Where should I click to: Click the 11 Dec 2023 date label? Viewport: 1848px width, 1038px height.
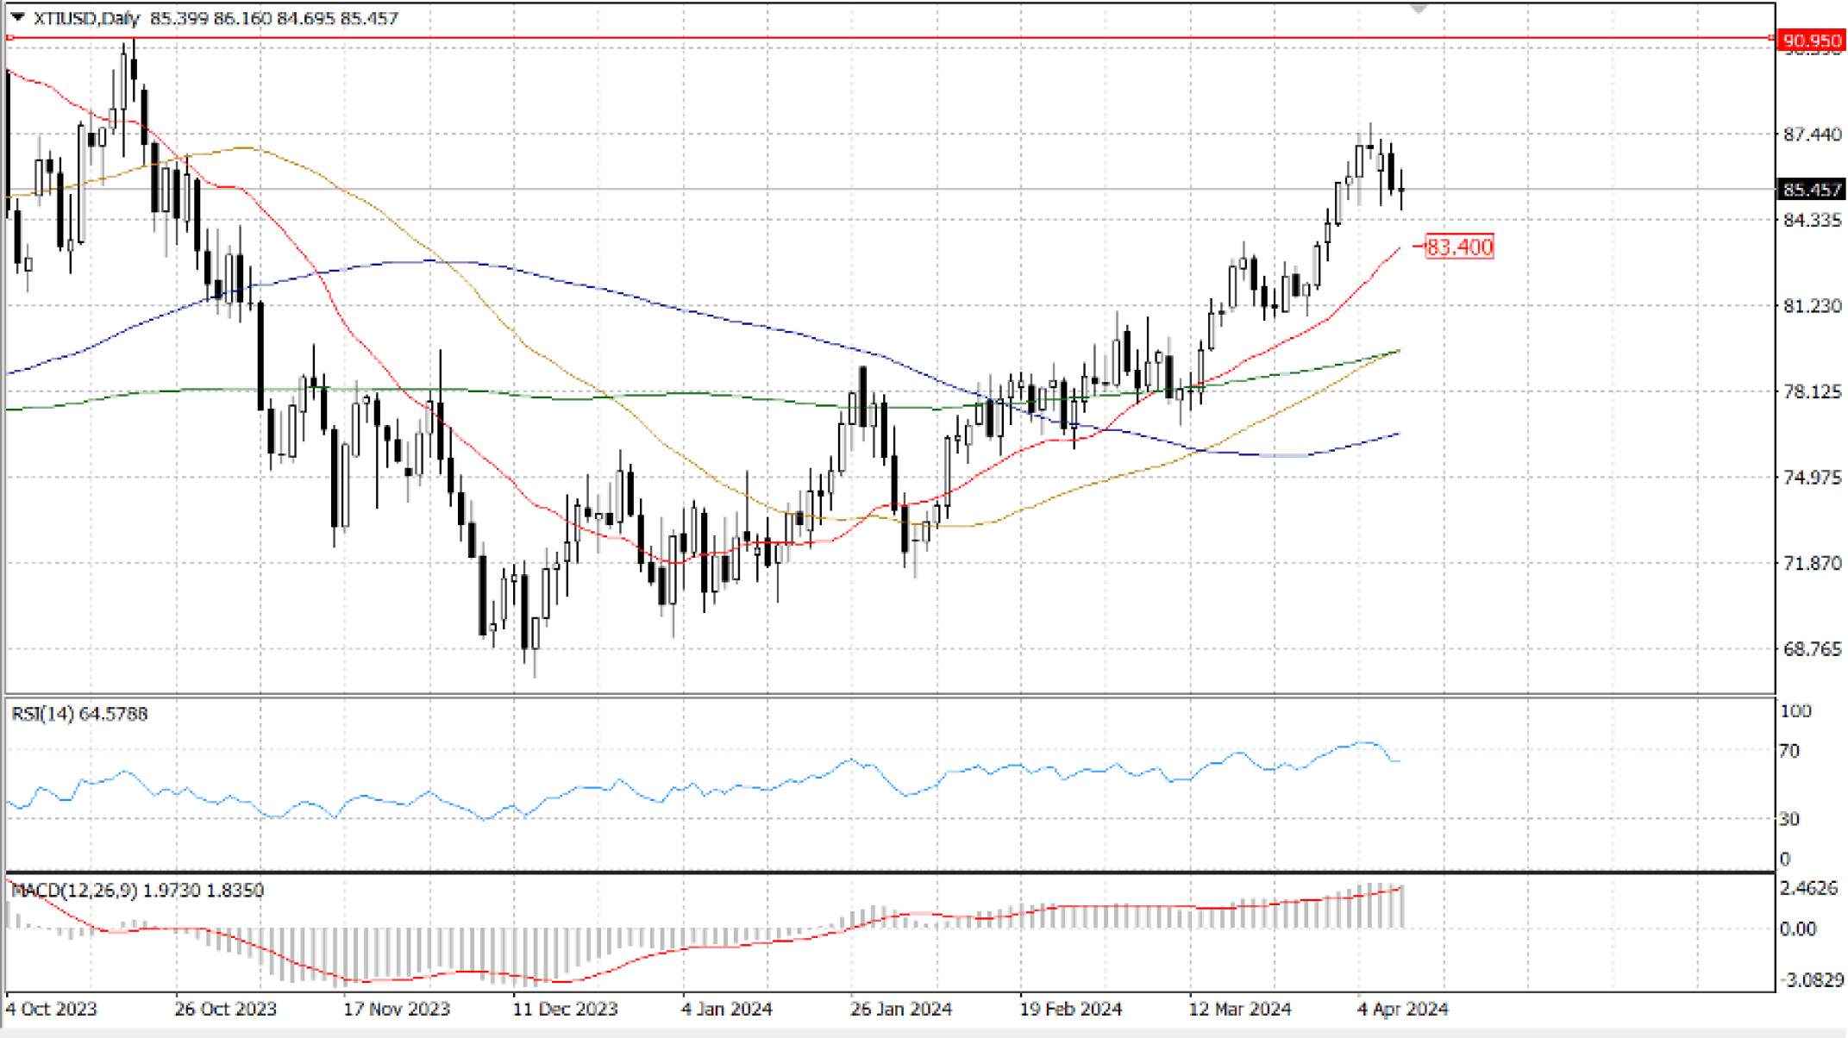tap(565, 1009)
